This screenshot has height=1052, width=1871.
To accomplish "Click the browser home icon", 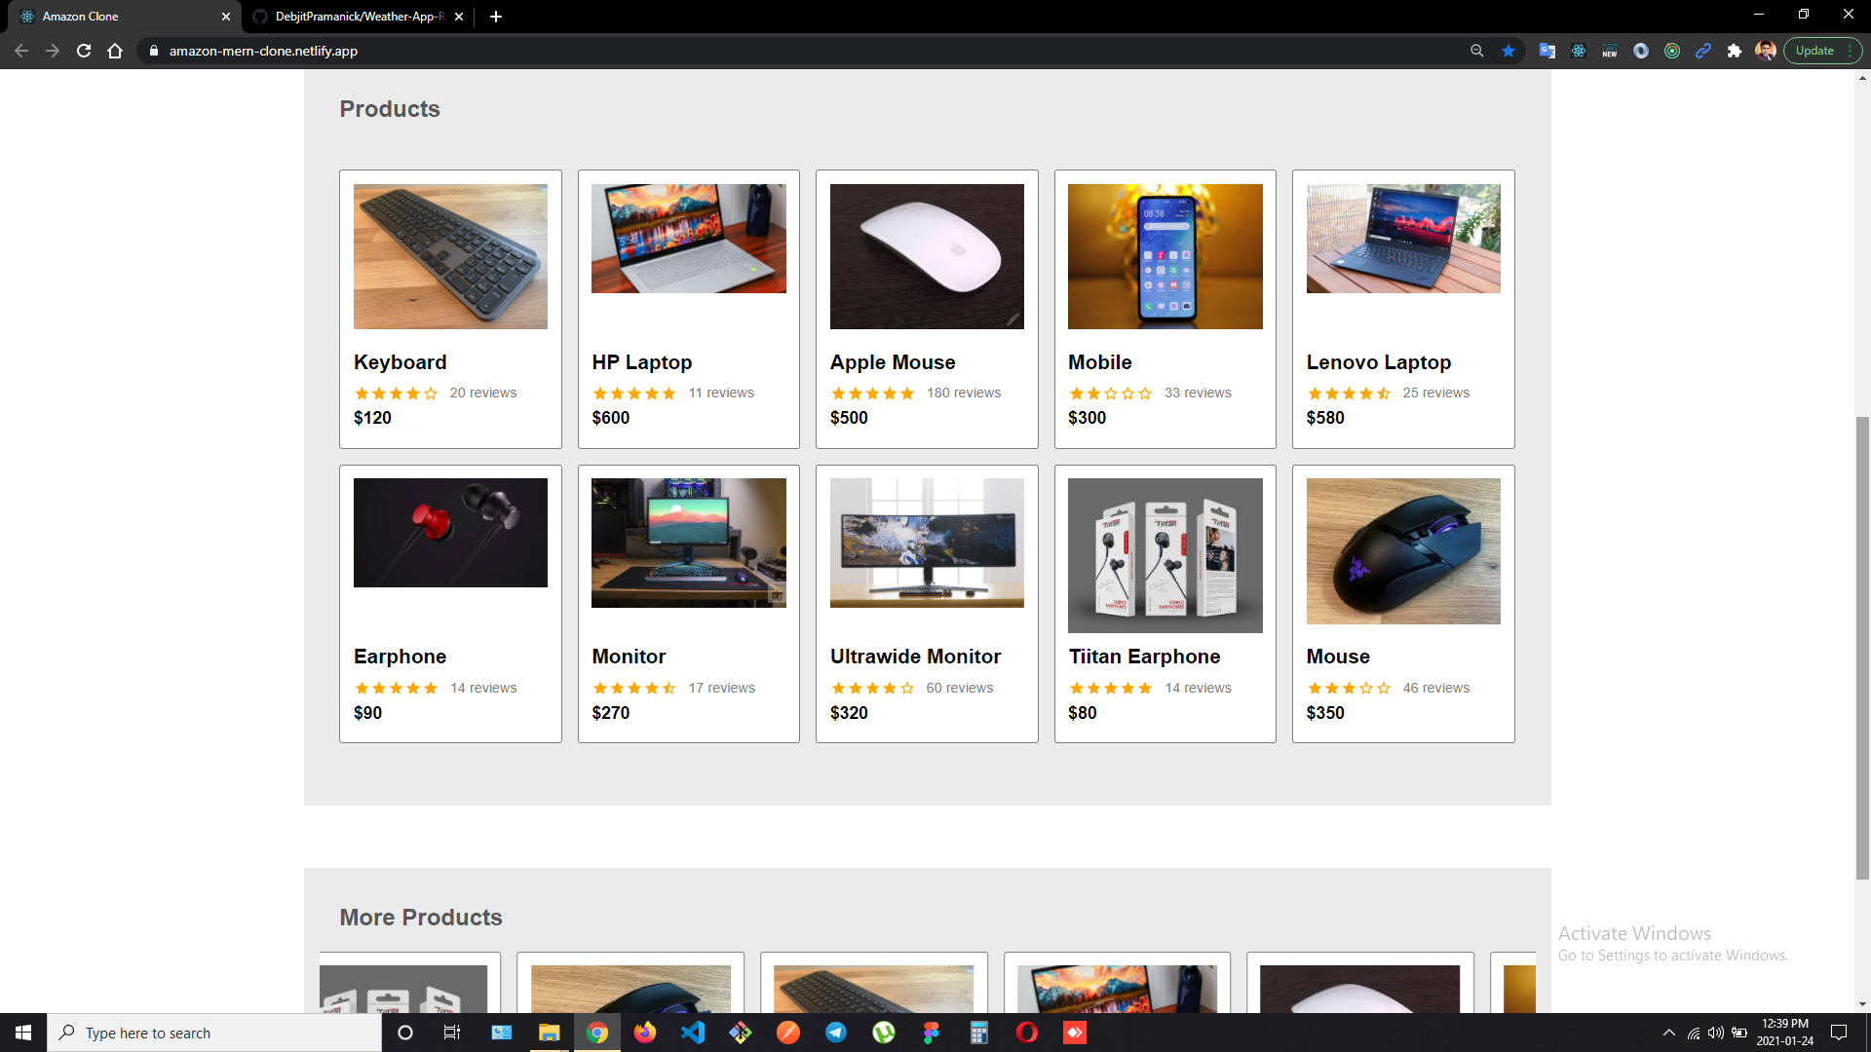I will 115,51.
